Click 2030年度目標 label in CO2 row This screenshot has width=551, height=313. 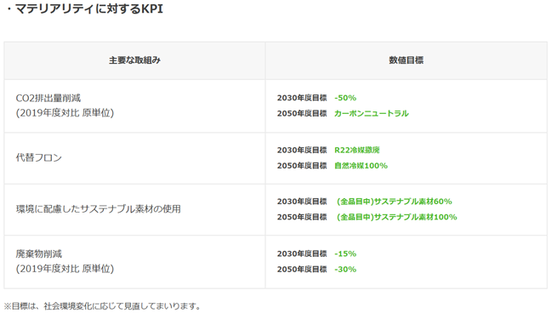[302, 98]
